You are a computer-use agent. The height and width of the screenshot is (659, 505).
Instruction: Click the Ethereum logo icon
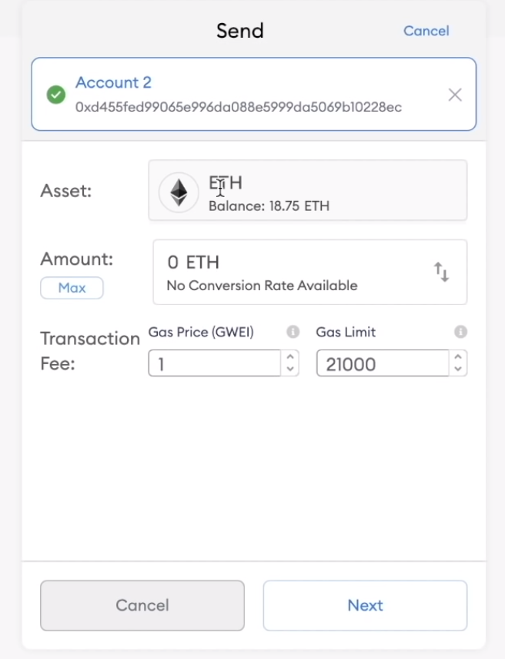(179, 192)
